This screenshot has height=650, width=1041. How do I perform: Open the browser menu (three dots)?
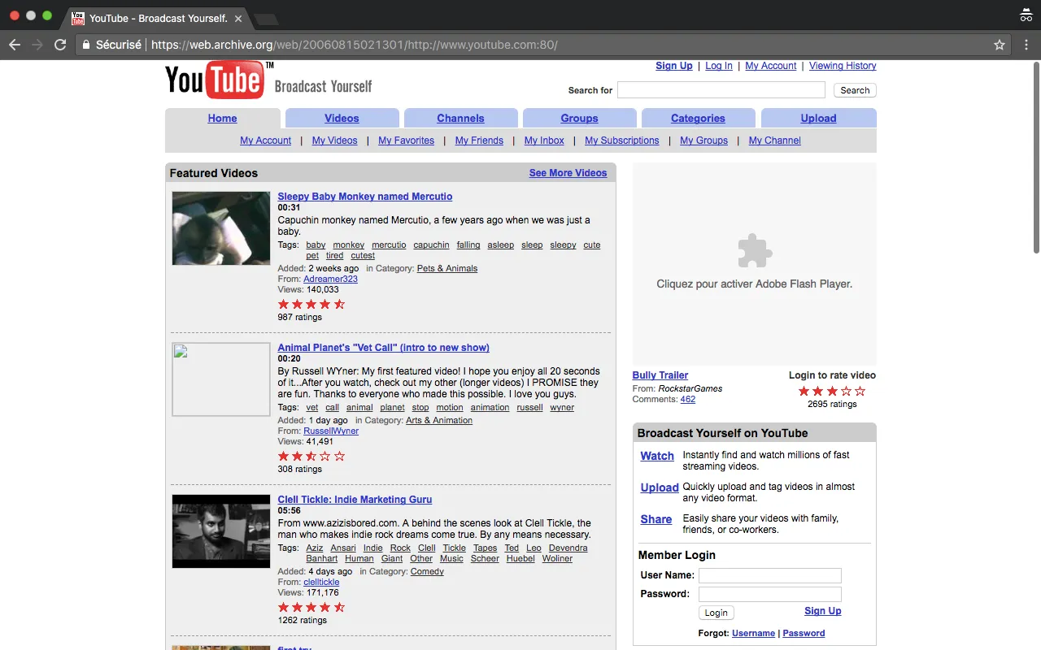tap(1026, 45)
